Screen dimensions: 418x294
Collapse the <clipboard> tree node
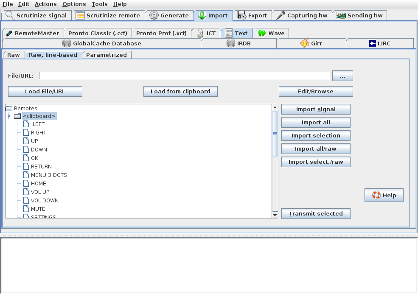(x=9, y=116)
